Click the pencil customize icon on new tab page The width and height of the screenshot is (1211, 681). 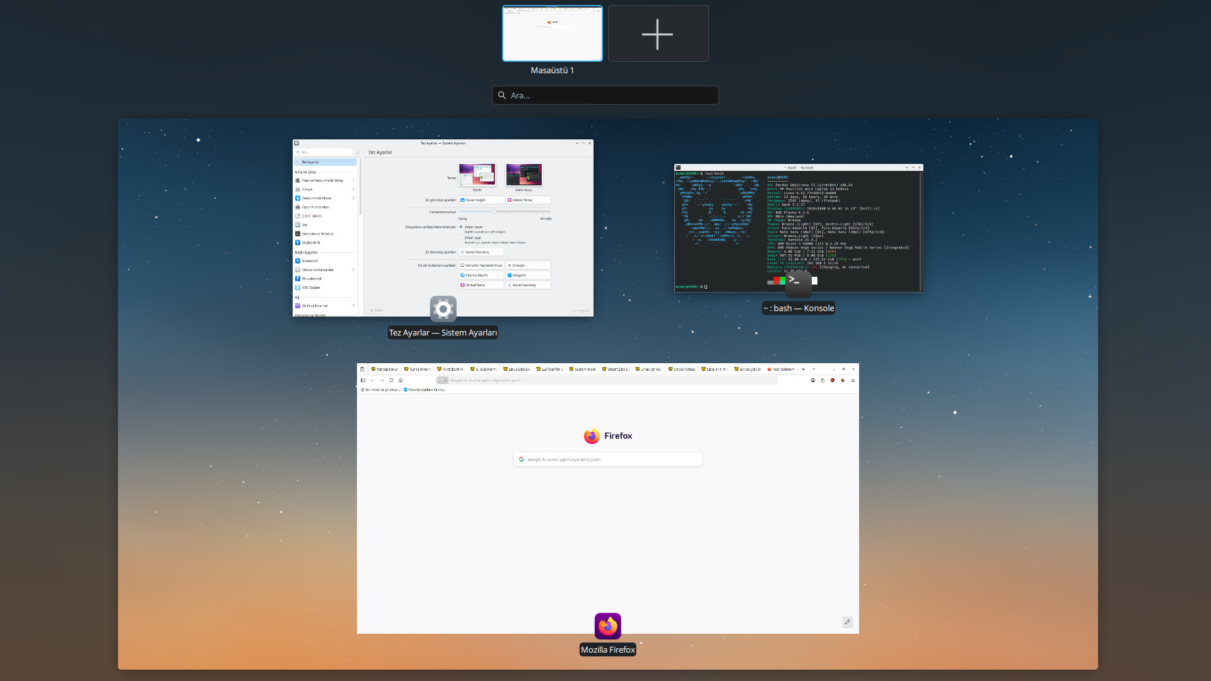[x=847, y=622]
